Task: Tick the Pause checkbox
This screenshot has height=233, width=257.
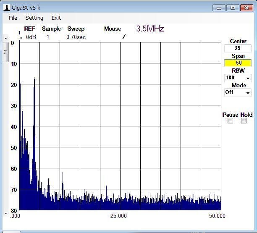Action: [230, 121]
